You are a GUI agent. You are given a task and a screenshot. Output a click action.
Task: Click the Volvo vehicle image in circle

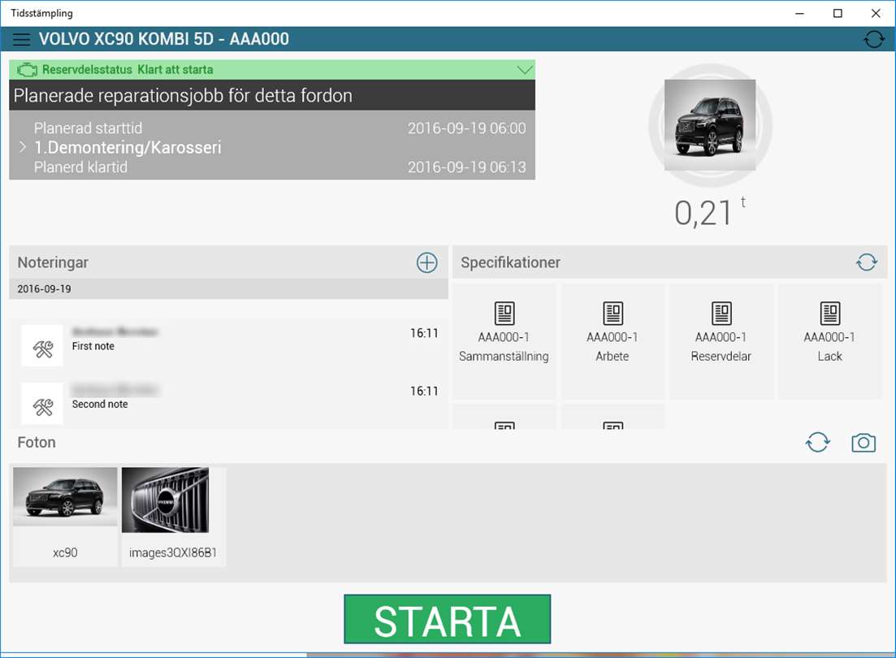pyautogui.click(x=710, y=125)
